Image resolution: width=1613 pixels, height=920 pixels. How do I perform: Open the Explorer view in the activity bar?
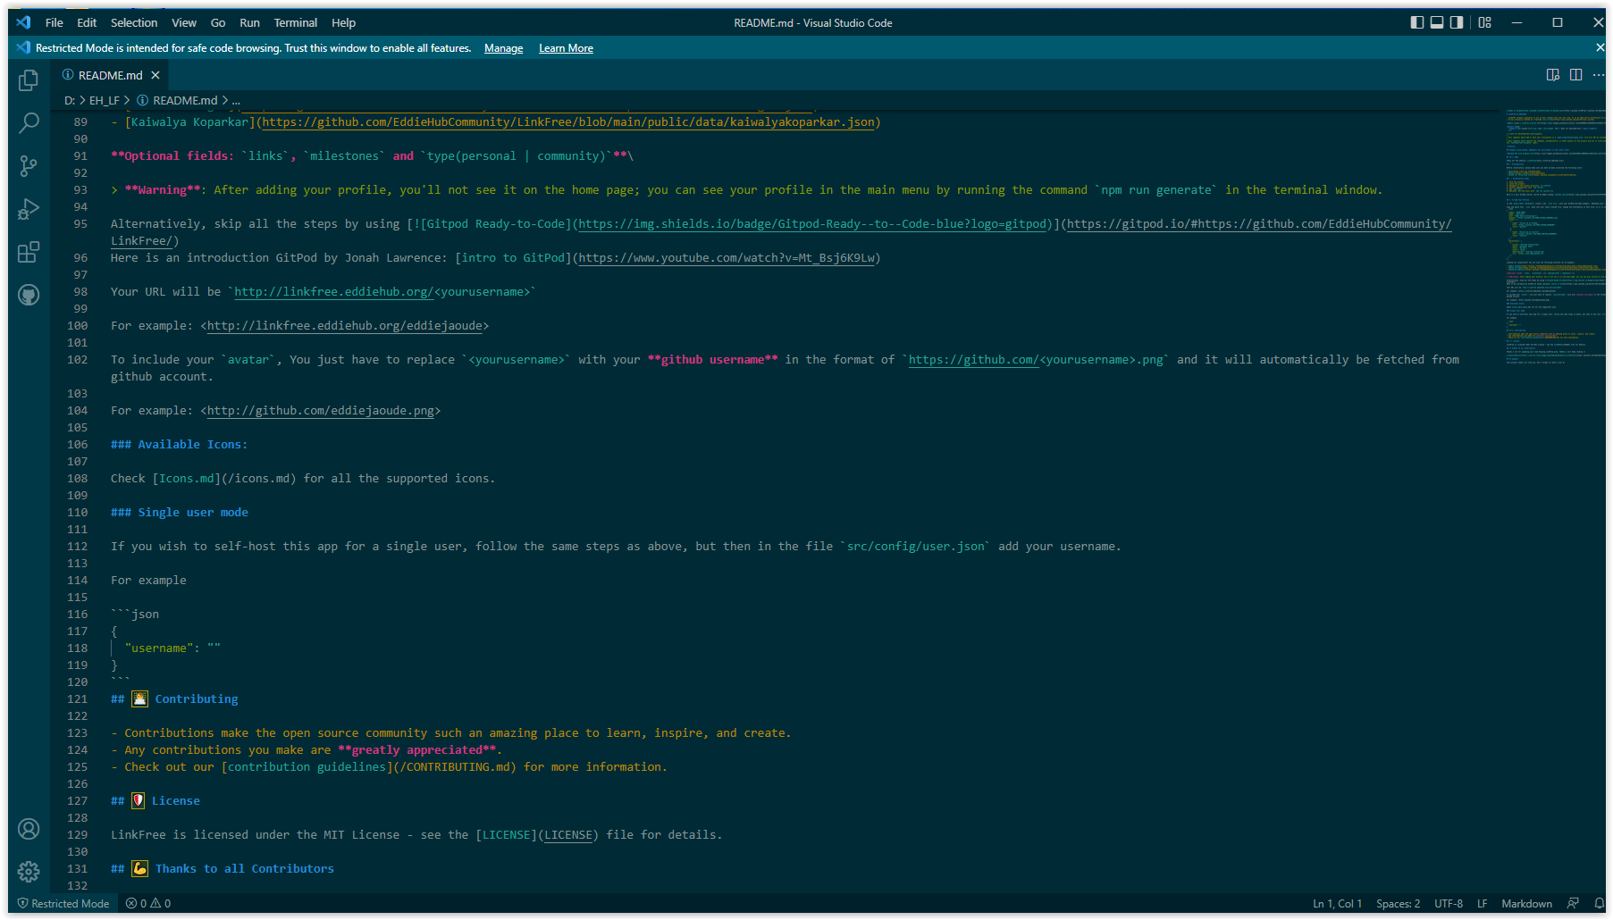pyautogui.click(x=28, y=79)
